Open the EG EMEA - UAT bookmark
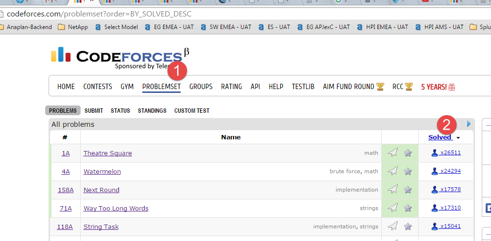This screenshot has height=241, width=491. [169, 27]
